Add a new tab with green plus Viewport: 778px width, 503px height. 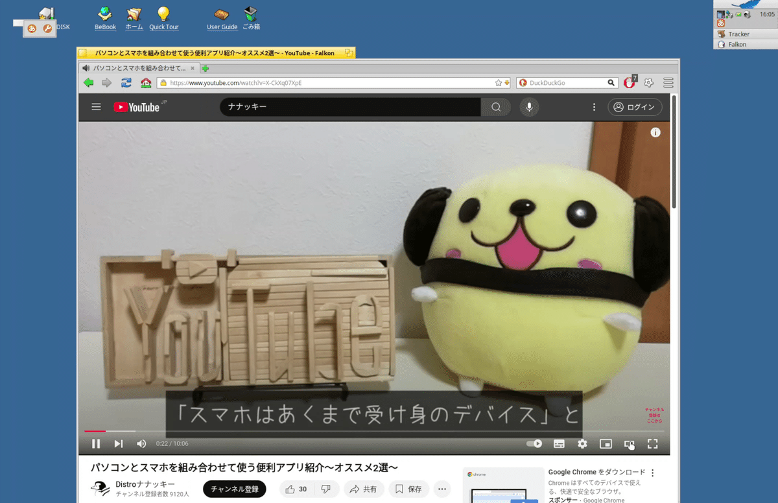point(206,68)
